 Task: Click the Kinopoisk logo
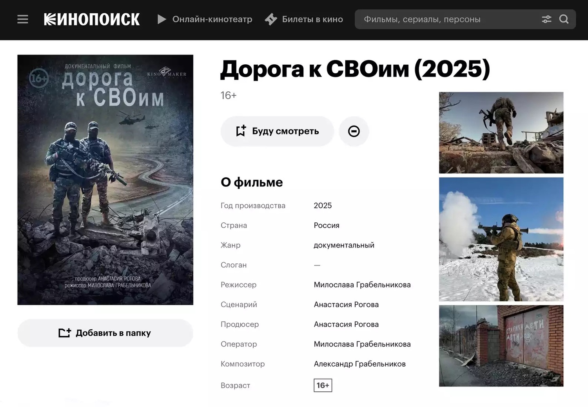(92, 19)
